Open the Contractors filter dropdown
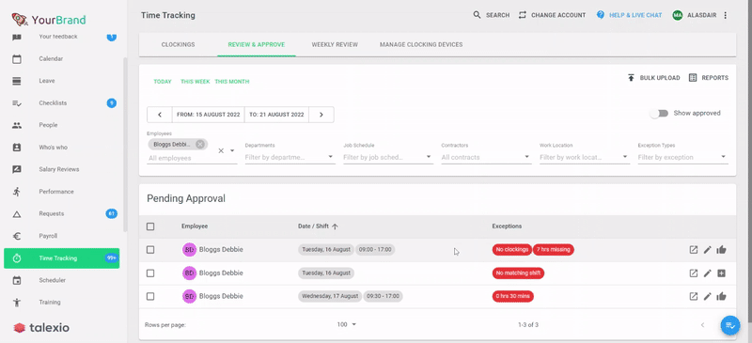The height and width of the screenshot is (343, 752). coord(526,157)
